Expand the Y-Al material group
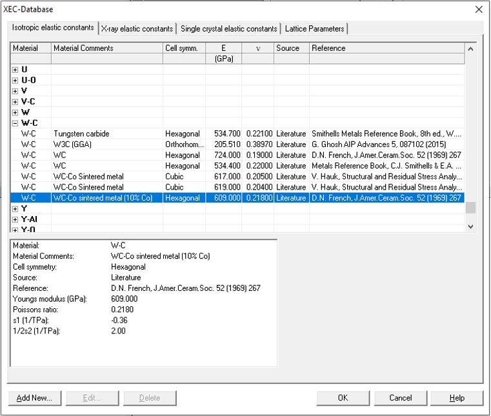This screenshot has height=416, width=491. (15, 219)
